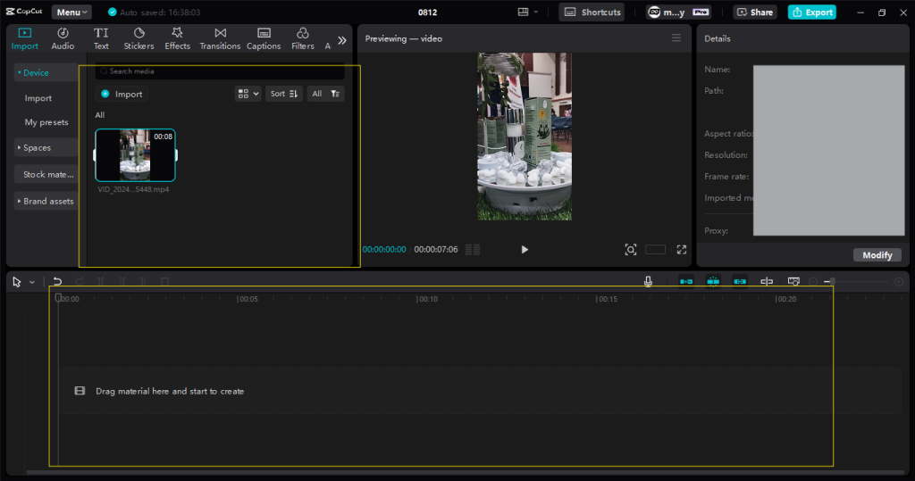
Task: Open the Sort dropdown in media panel
Action: pyautogui.click(x=283, y=94)
